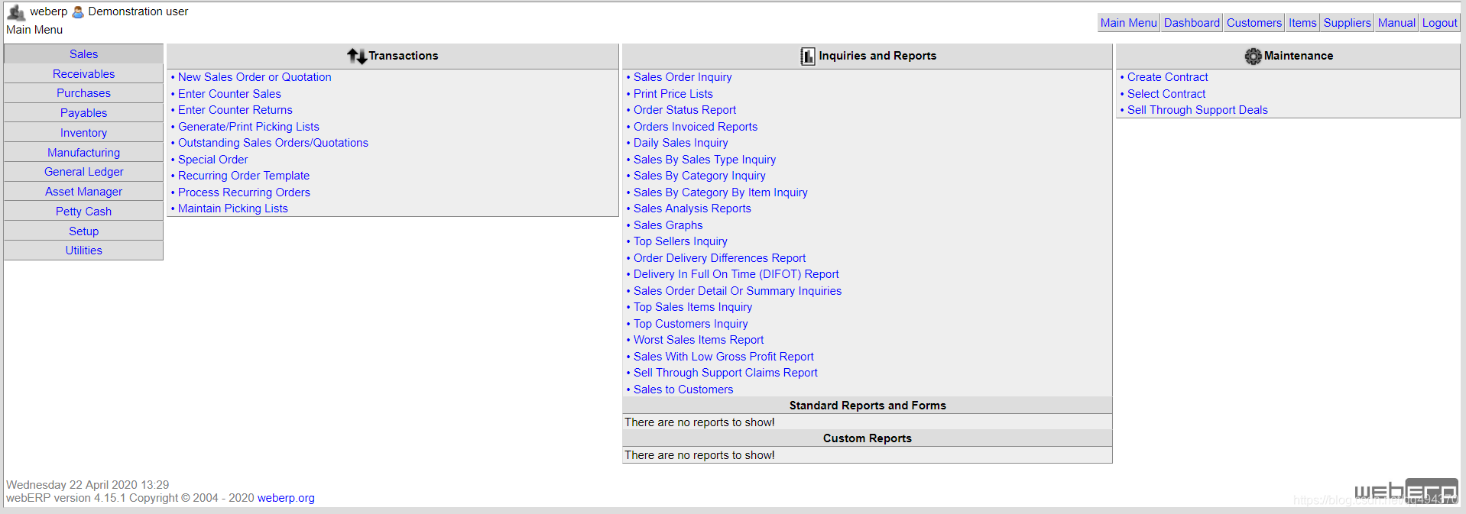
Task: Open the Dashboard from top navigation
Action: tap(1192, 23)
